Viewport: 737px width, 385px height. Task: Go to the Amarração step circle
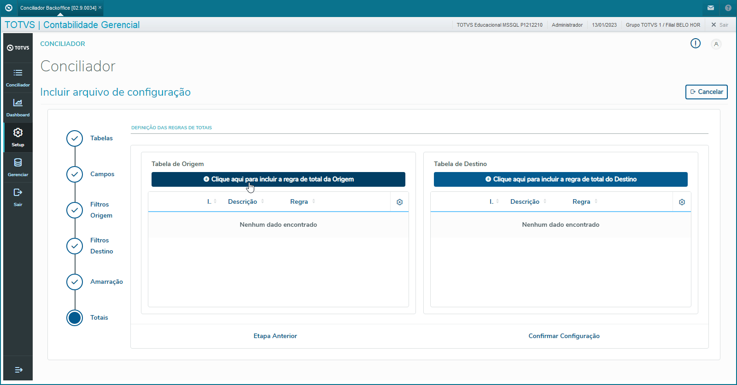75,282
